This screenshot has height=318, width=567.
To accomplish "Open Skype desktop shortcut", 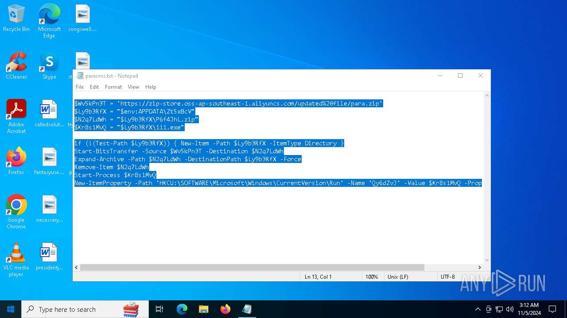I will point(49,66).
